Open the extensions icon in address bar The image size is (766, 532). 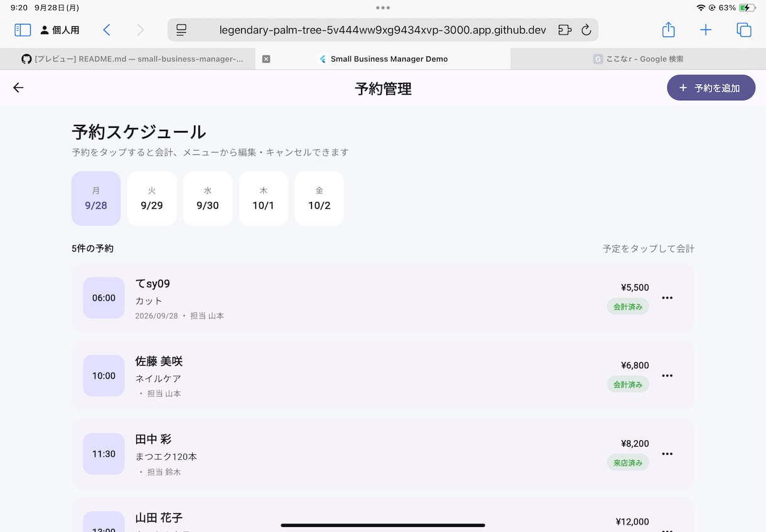(564, 29)
